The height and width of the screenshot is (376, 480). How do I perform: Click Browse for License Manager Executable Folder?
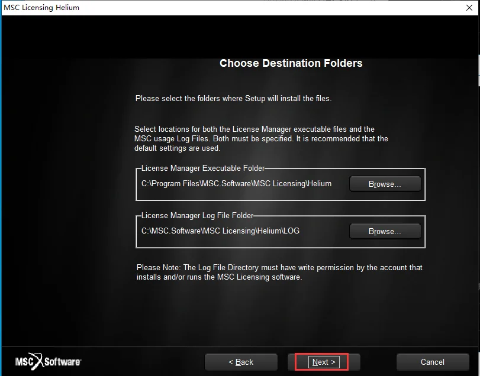point(385,184)
